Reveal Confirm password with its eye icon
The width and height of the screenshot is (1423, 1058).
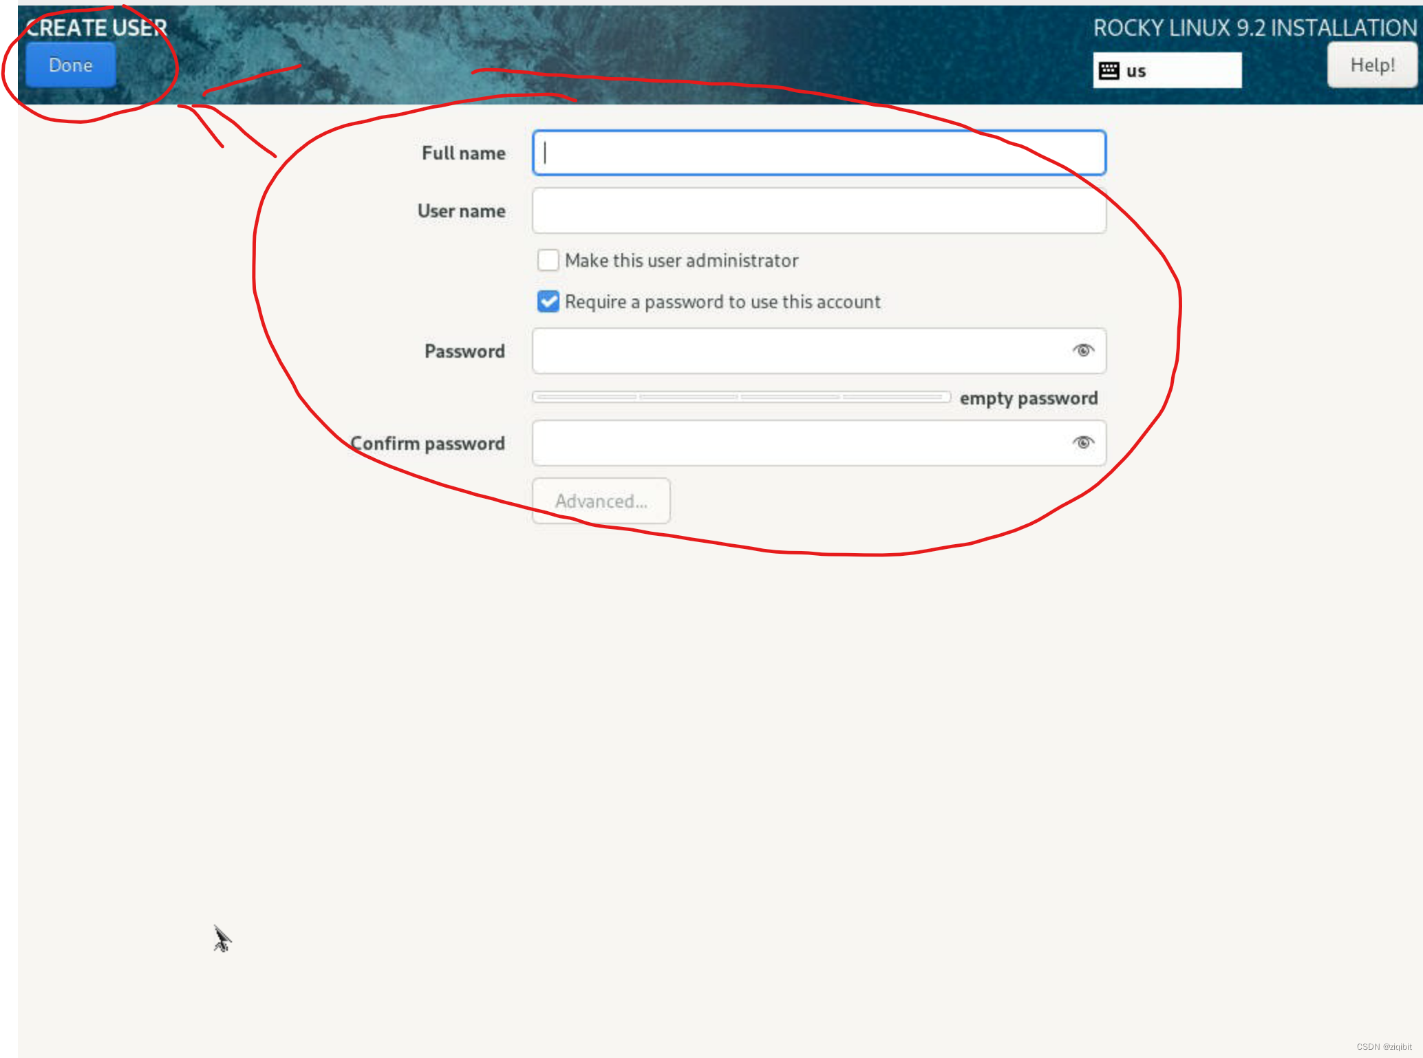click(1083, 442)
